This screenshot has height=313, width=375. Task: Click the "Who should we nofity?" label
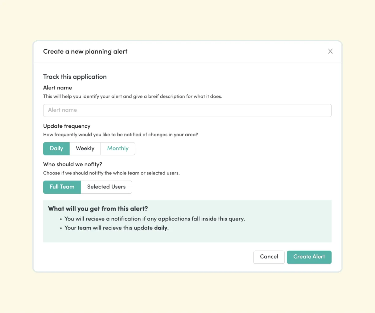click(x=73, y=164)
